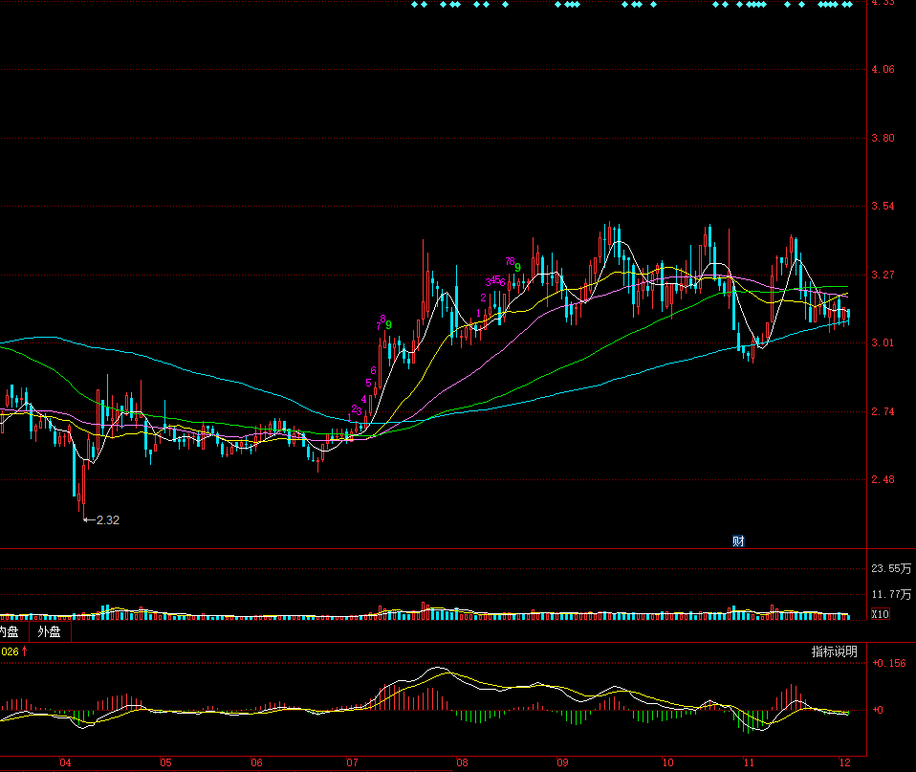
Task: Select the 04 month marker on date axis
Action: coord(65,762)
